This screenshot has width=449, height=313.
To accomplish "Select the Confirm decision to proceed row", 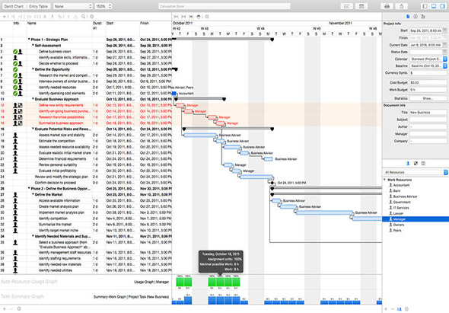I will coord(86,183).
